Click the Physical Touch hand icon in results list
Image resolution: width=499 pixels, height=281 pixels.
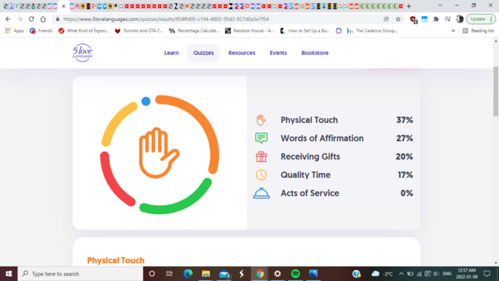(x=261, y=119)
